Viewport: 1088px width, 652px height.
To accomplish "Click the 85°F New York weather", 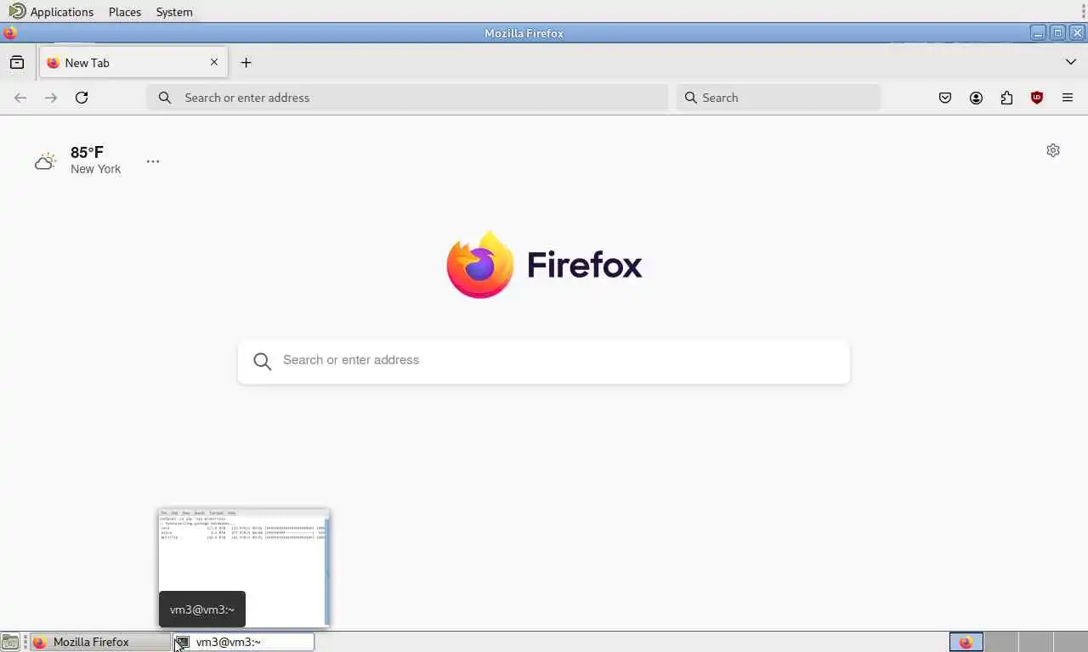I will pyautogui.click(x=95, y=160).
